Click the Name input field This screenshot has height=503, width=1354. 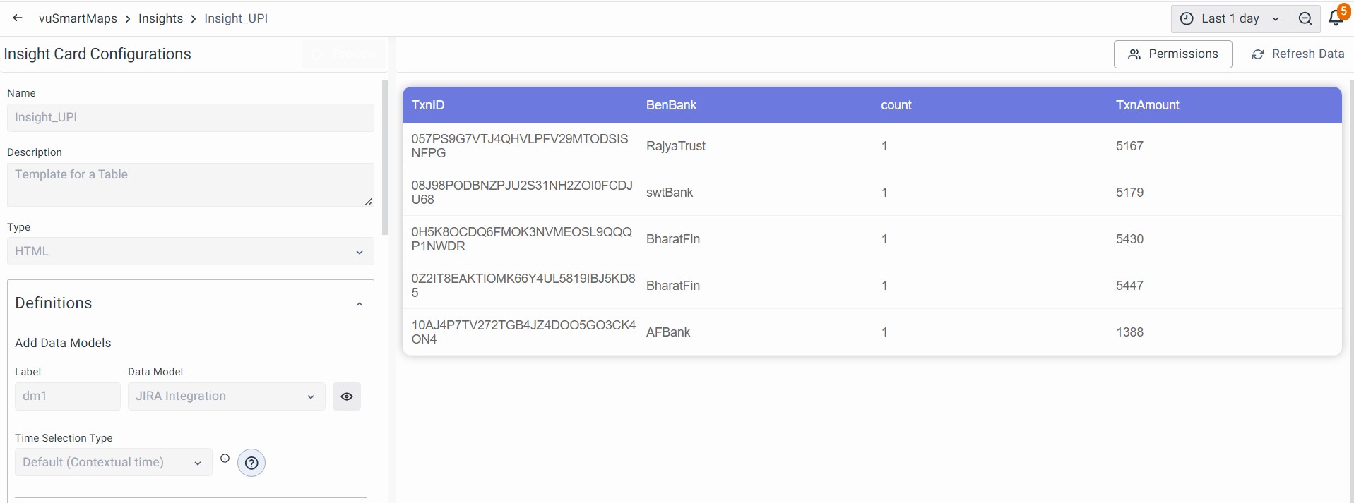tap(190, 118)
